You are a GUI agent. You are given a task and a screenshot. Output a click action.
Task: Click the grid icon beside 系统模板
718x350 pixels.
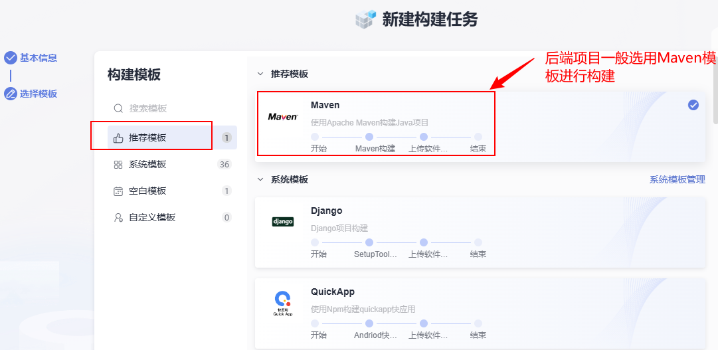118,165
